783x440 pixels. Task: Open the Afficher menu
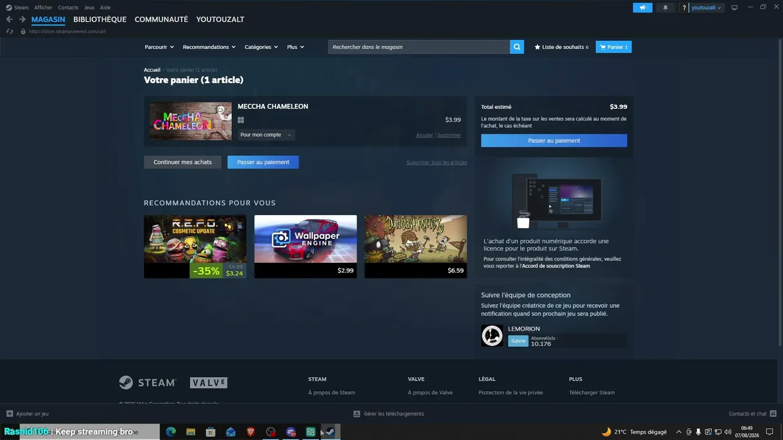tap(43, 8)
